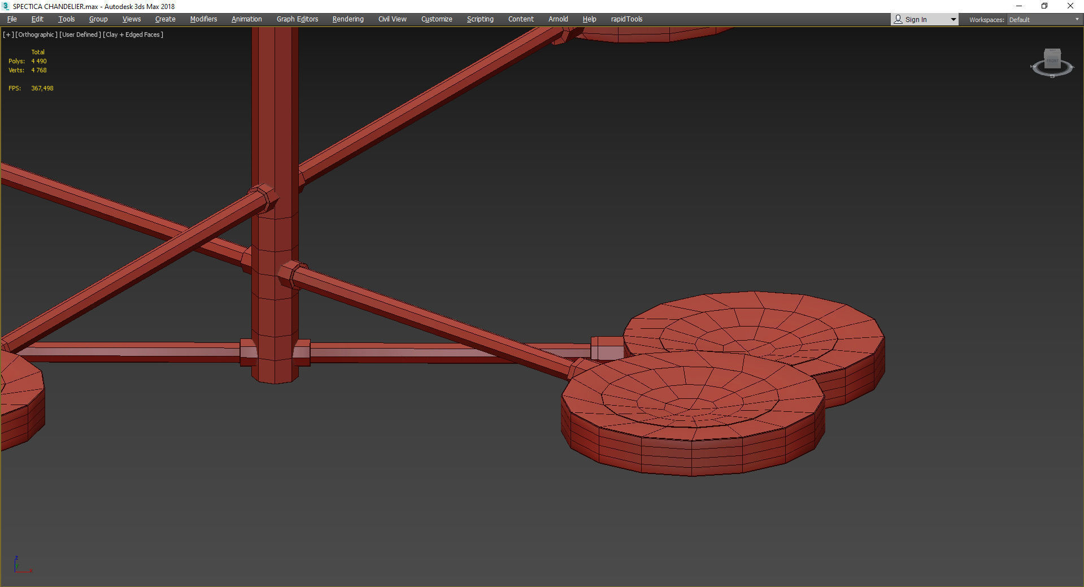This screenshot has height=587, width=1084.
Task: Open the Edit menu
Action: click(x=37, y=19)
